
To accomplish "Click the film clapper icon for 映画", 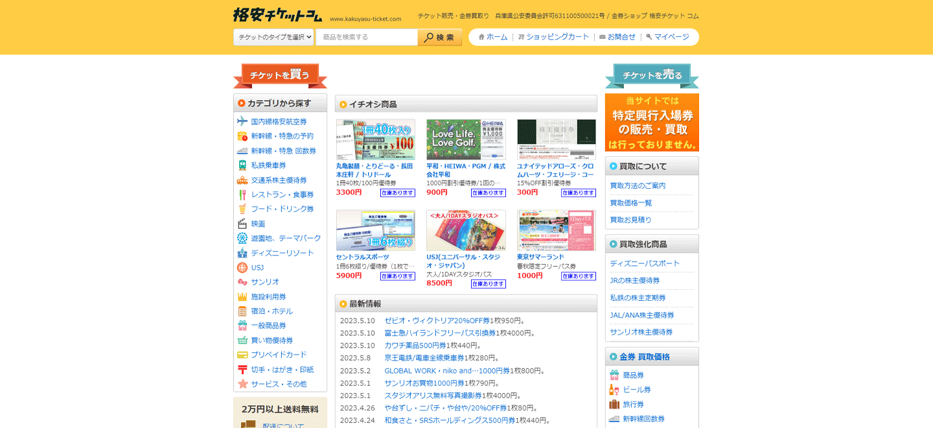I will (x=242, y=224).
